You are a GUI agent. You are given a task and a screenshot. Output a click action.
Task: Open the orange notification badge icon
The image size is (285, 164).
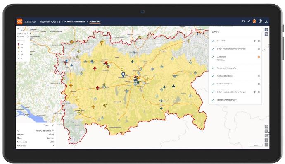point(254,22)
